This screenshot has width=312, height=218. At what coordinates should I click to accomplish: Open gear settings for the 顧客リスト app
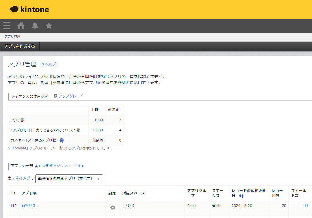113,207
